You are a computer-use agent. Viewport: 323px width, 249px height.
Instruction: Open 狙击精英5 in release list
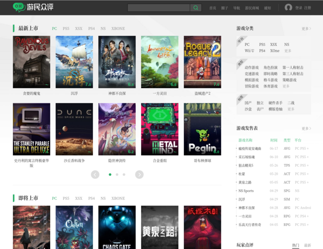246,165
